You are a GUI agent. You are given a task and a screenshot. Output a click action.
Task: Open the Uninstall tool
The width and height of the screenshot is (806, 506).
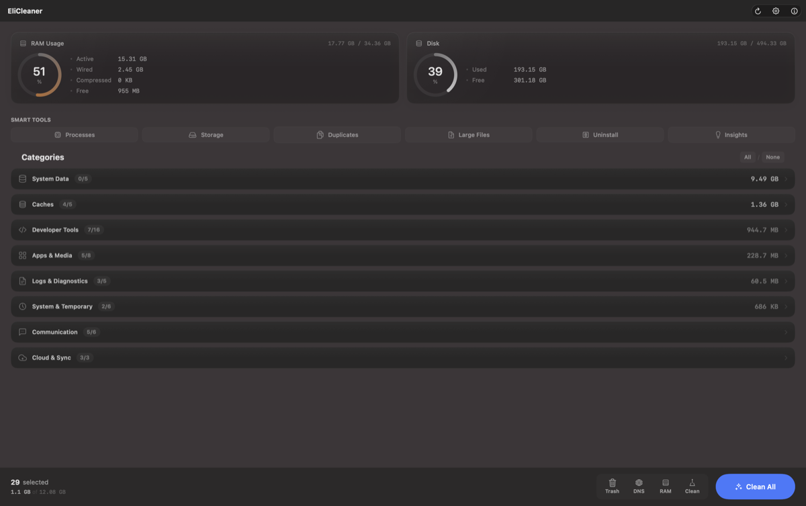(x=600, y=135)
